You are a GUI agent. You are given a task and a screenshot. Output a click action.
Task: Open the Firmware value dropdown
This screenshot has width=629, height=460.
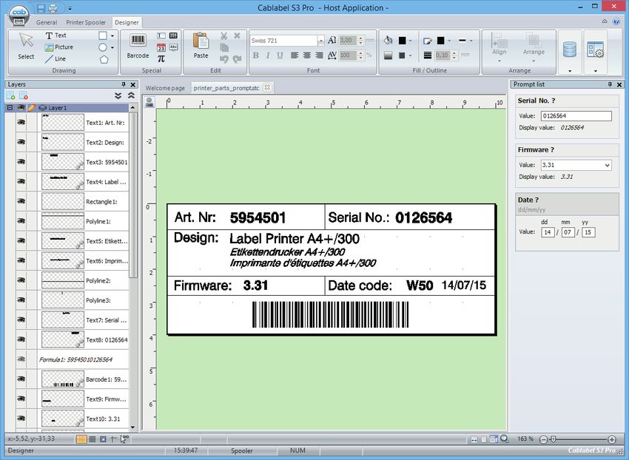607,165
